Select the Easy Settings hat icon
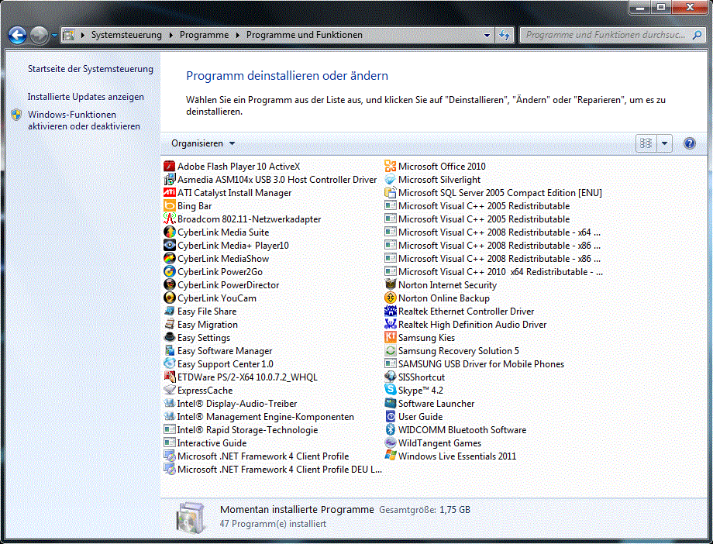Image resolution: width=713 pixels, height=544 pixels. pyautogui.click(x=170, y=338)
